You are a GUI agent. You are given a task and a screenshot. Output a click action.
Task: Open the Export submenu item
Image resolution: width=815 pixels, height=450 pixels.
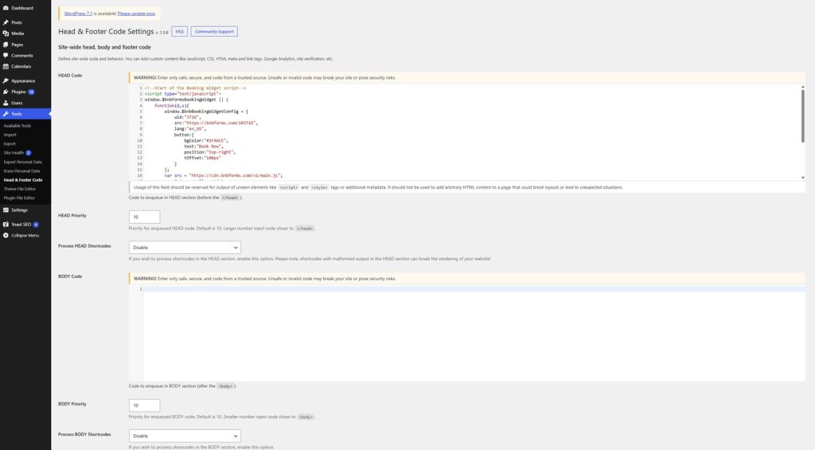[x=10, y=143]
